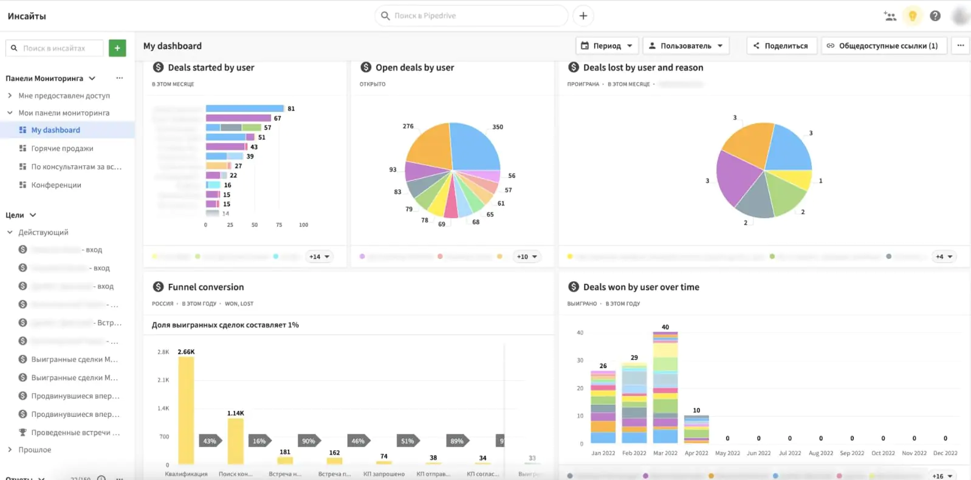Open the help question mark icon

(935, 16)
